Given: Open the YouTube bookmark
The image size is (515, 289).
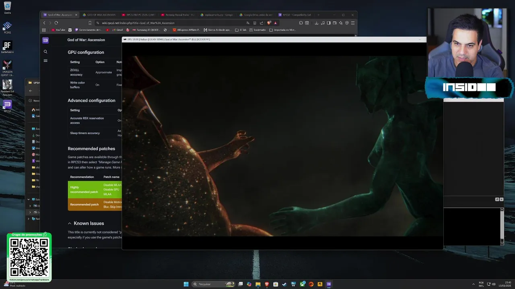Looking at the screenshot, I should click(58, 30).
